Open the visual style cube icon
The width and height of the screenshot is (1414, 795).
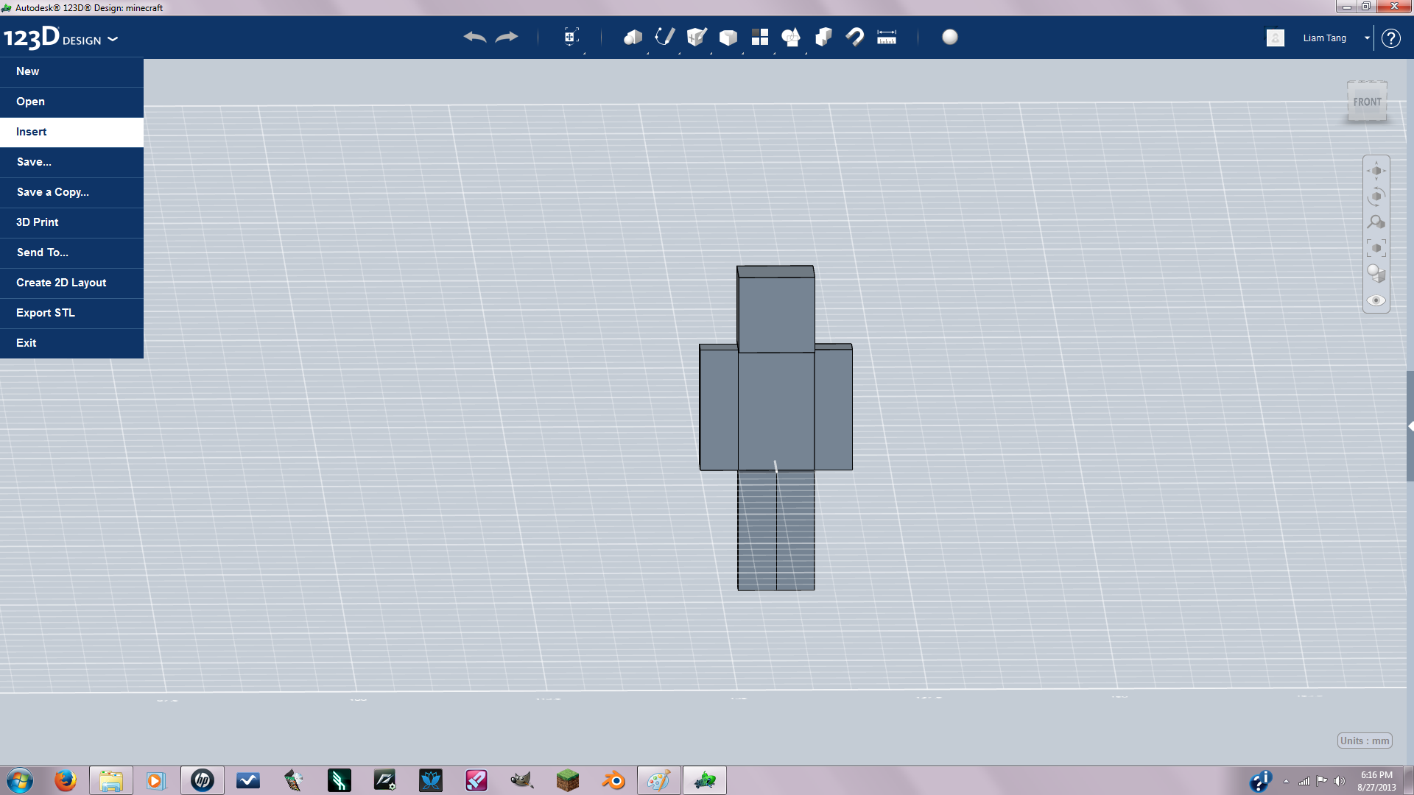1376,274
